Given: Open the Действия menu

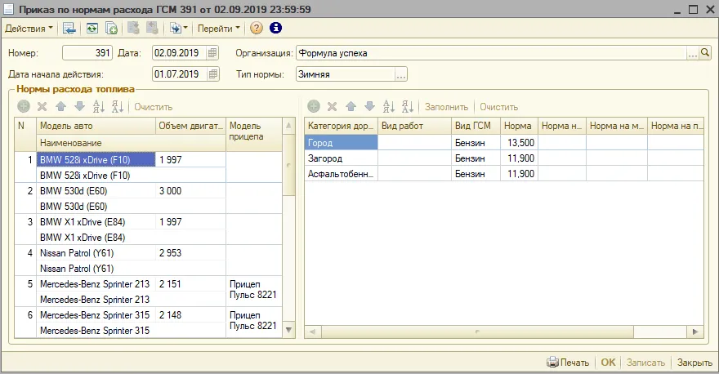Looking at the screenshot, I should (29, 29).
